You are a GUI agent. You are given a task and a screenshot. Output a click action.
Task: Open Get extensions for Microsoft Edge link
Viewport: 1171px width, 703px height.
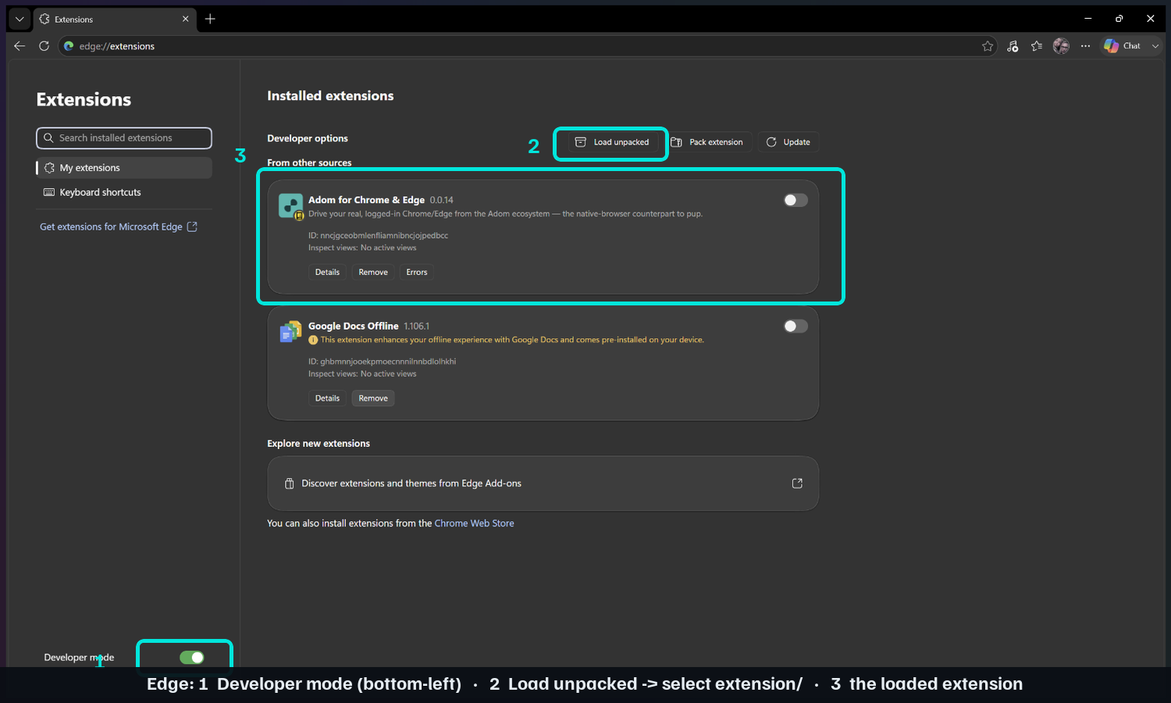119,227
